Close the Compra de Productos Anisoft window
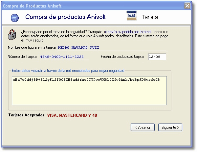Screen dimensions: 197x152 (187, 6)
